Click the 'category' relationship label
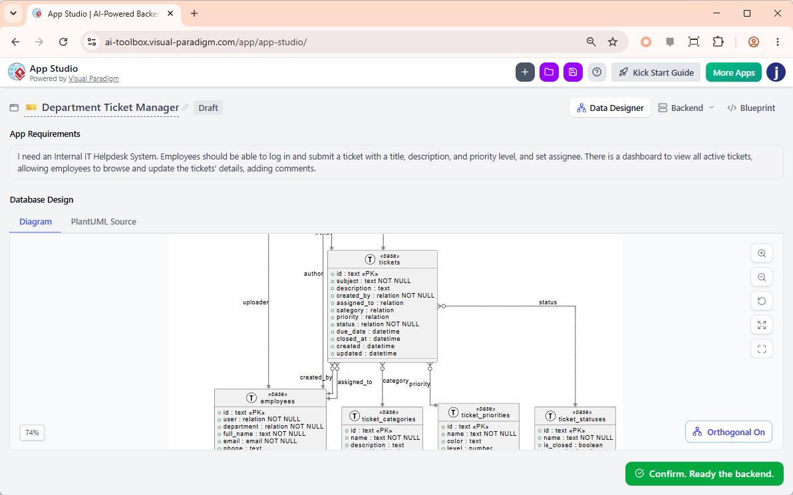 click(395, 381)
